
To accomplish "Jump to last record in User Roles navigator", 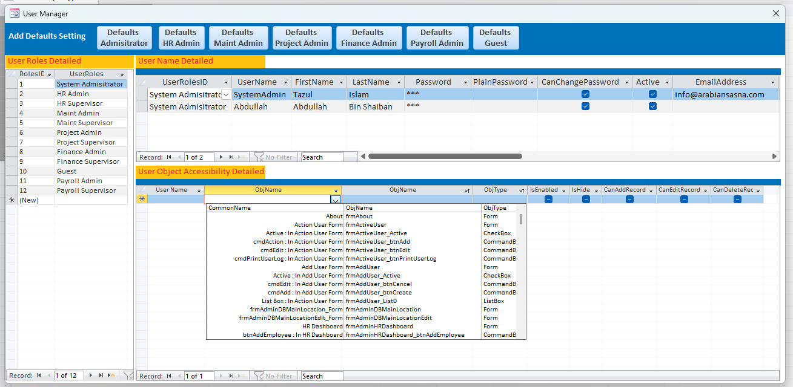I will [101, 376].
